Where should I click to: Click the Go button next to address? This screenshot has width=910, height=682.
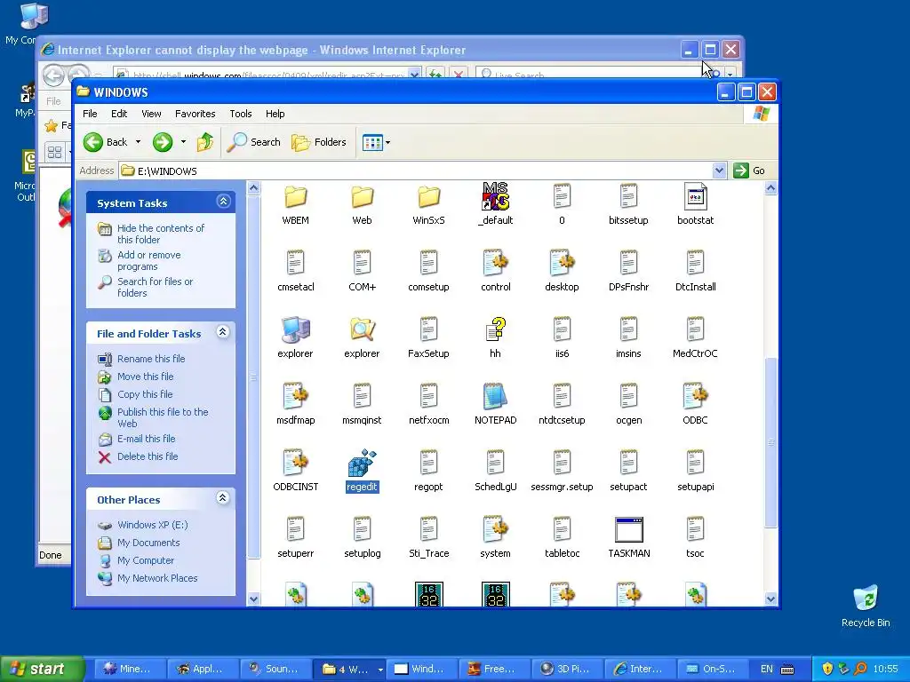click(749, 170)
